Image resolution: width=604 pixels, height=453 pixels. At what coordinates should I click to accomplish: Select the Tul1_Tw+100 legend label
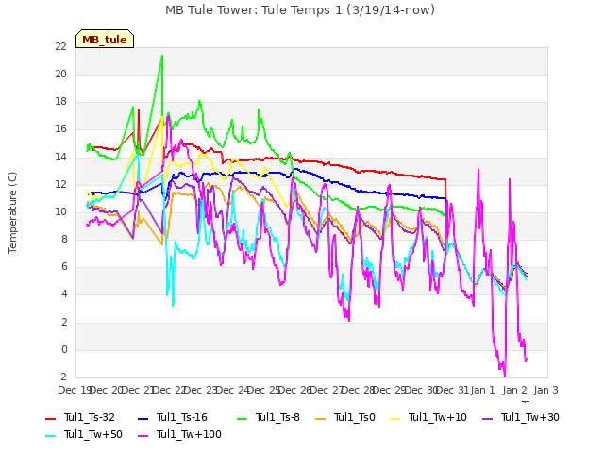click(189, 434)
